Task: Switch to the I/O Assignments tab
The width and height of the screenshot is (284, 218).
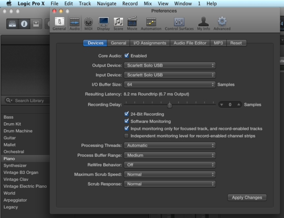Action: [x=150, y=43]
